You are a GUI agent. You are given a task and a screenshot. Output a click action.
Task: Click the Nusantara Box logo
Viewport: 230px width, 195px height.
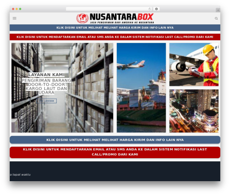(115, 18)
